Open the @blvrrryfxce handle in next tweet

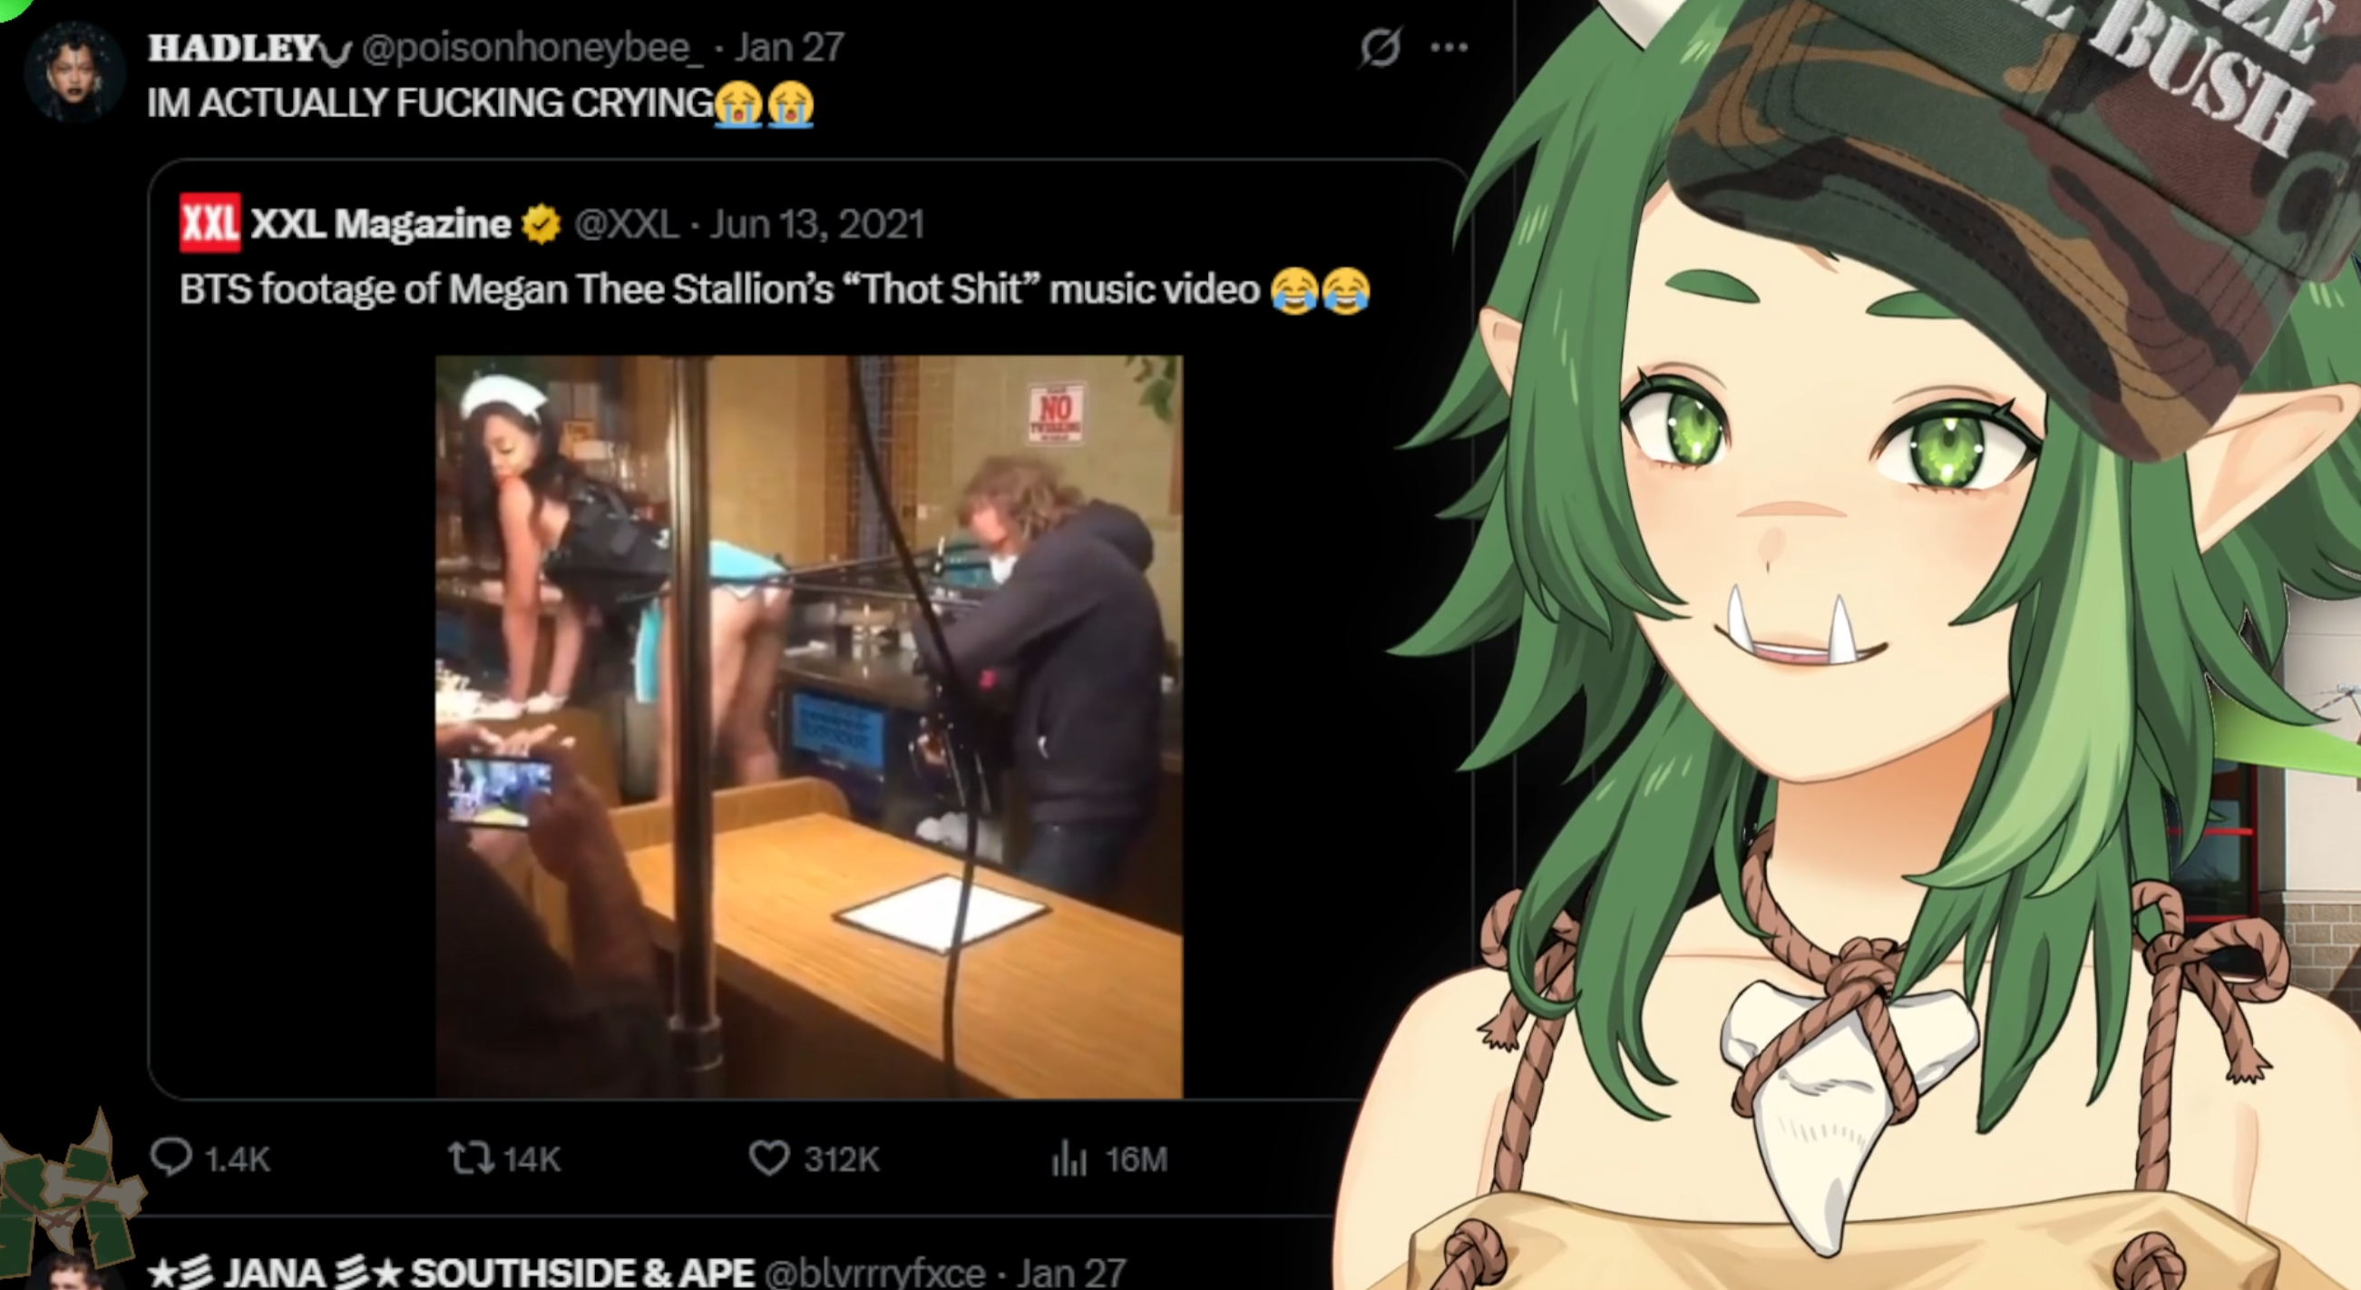[874, 1273]
